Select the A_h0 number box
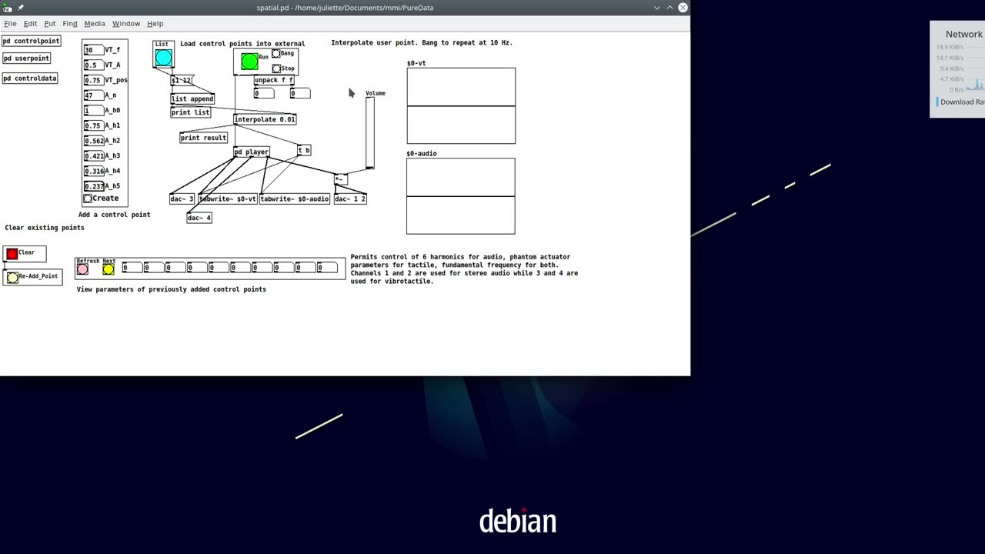Viewport: 985px width, 554px height. [x=93, y=111]
